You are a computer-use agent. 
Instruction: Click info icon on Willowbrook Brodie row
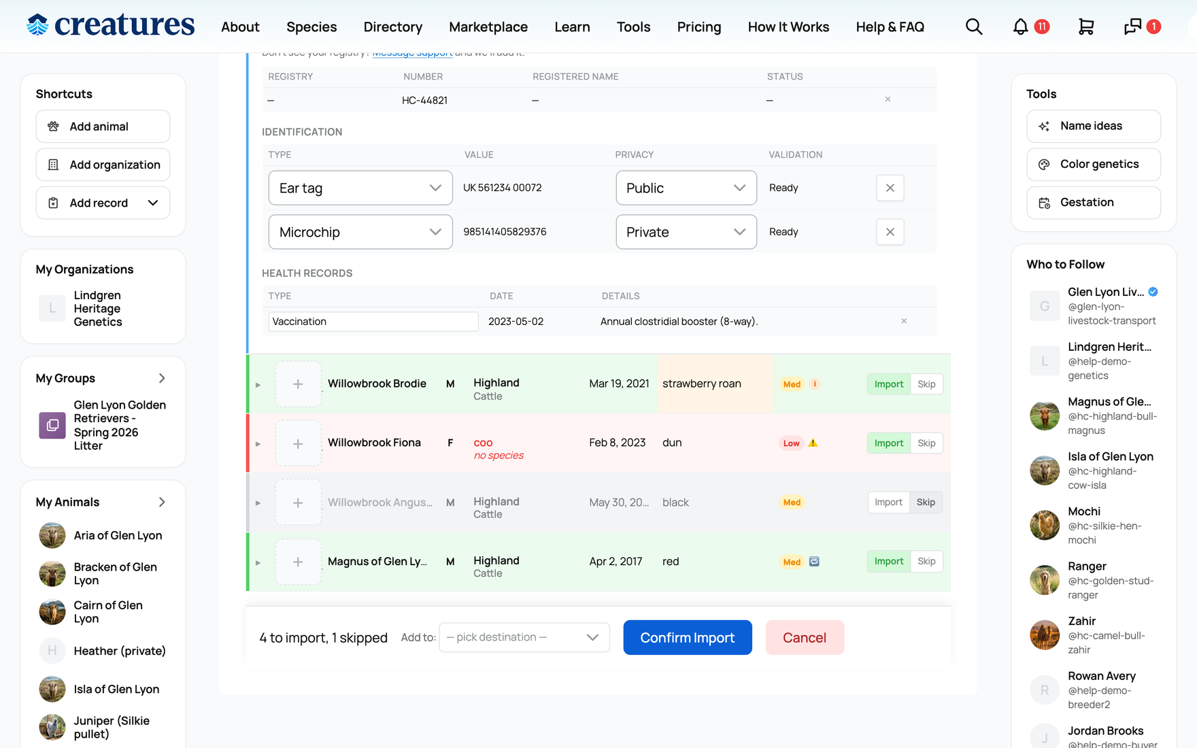815,384
